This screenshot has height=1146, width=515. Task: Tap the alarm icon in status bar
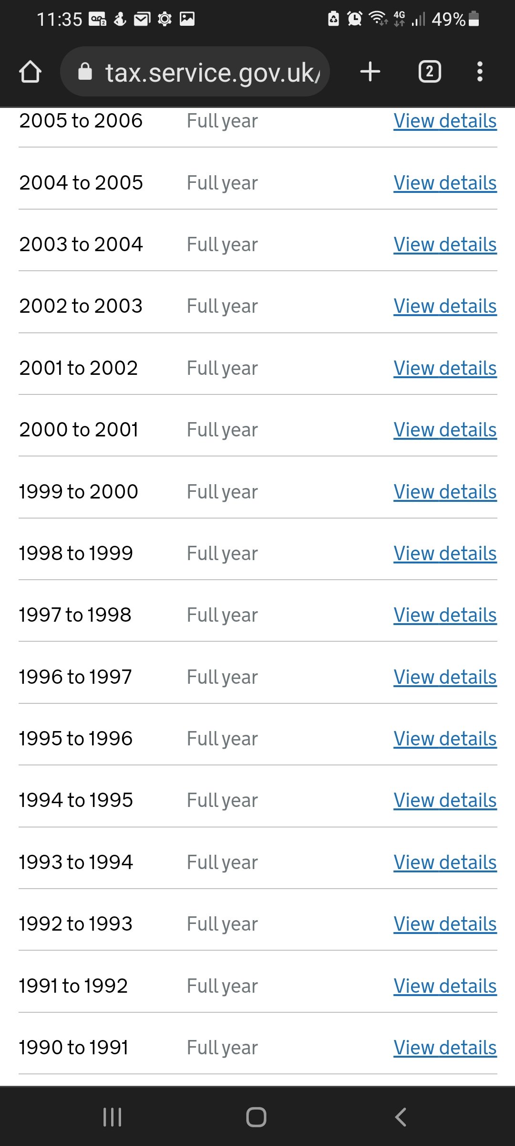[x=354, y=19]
